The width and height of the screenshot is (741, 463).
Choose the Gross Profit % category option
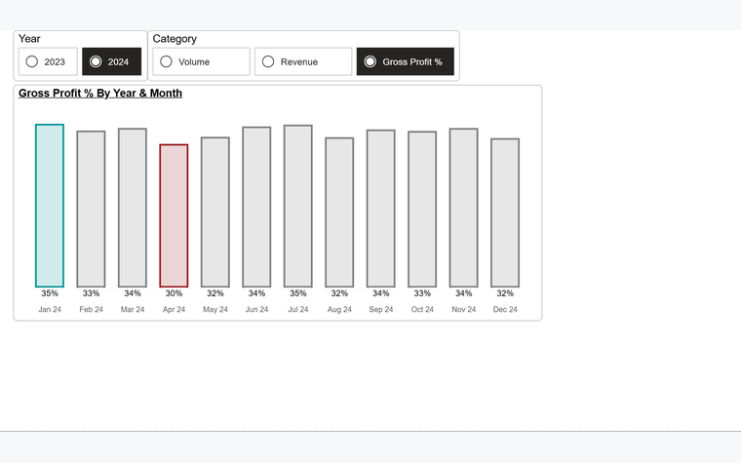click(x=406, y=61)
